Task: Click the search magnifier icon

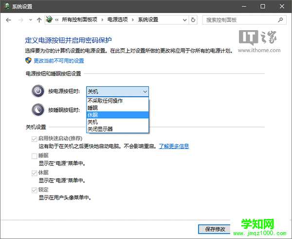Action: point(280,20)
